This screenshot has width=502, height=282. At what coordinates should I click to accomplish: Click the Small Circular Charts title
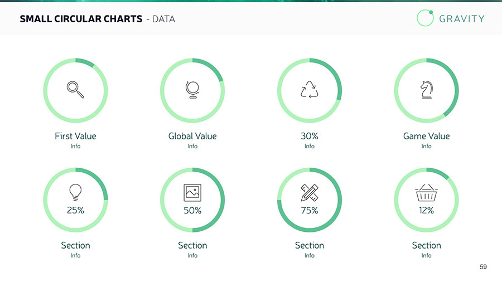coord(81,19)
